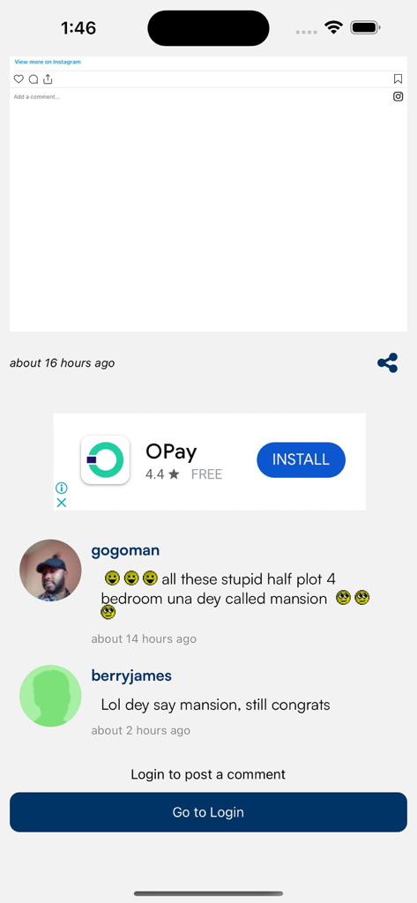Tap the heart like icon
Viewport: 417px width, 903px height.
point(19,79)
